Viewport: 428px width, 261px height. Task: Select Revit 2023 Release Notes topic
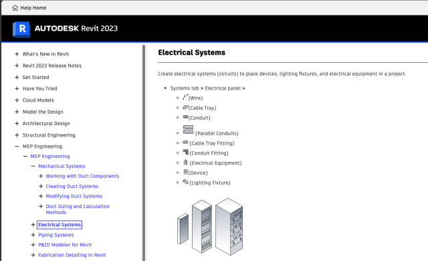tap(52, 66)
